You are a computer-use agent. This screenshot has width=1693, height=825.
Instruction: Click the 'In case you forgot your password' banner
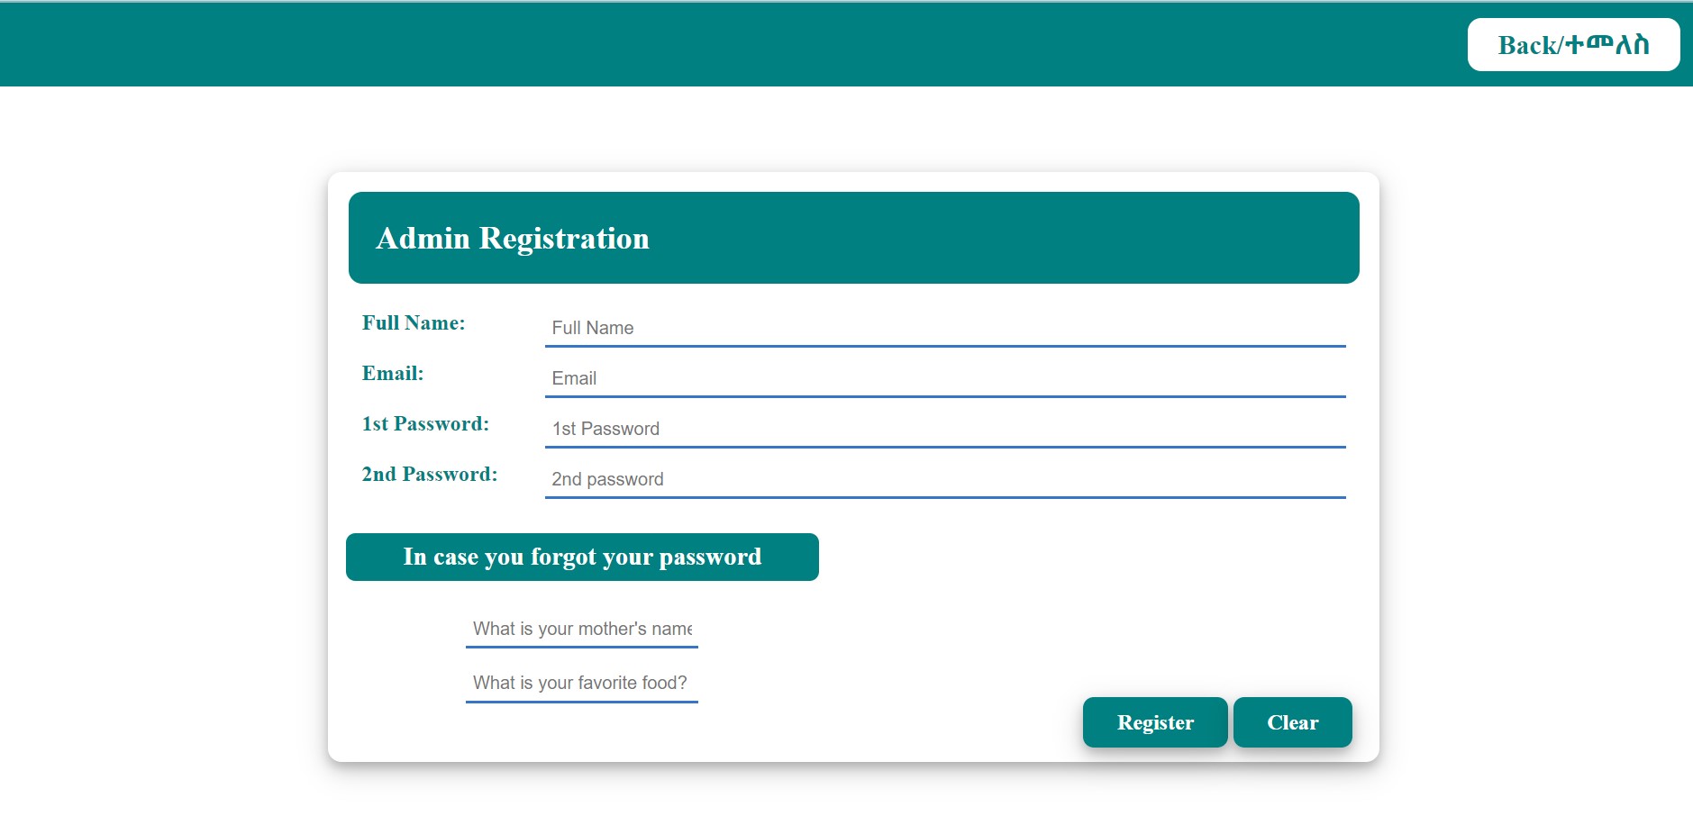coord(582,557)
